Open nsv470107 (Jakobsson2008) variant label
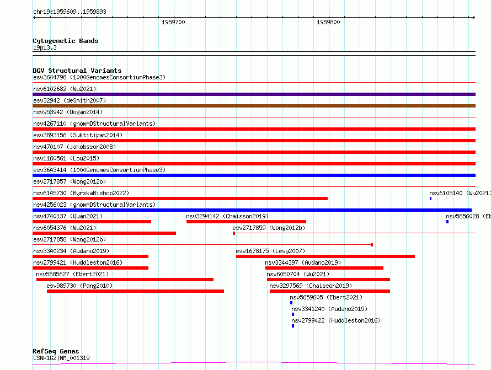Viewport: 491px width, 370px height. click(x=74, y=147)
